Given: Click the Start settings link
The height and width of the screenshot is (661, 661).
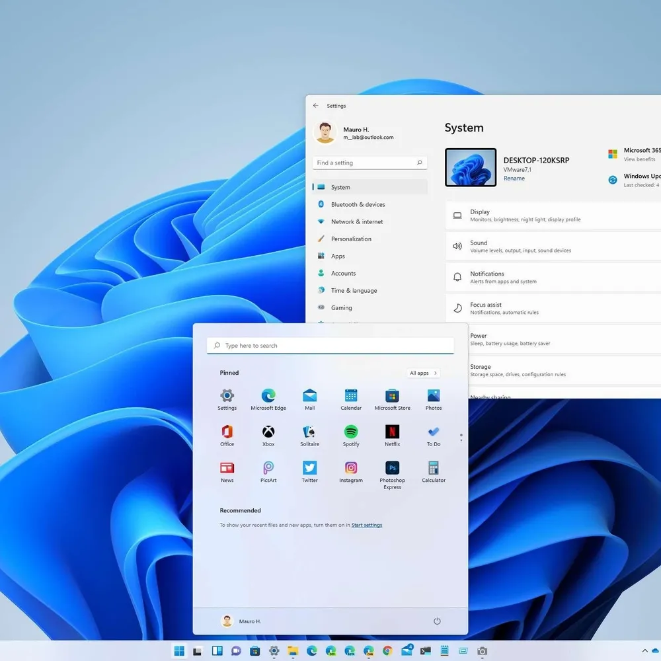Looking at the screenshot, I should 367,525.
